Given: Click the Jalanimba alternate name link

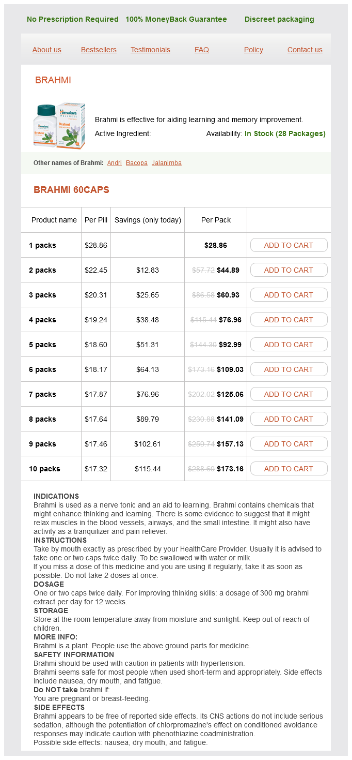Looking at the screenshot, I should [x=167, y=163].
